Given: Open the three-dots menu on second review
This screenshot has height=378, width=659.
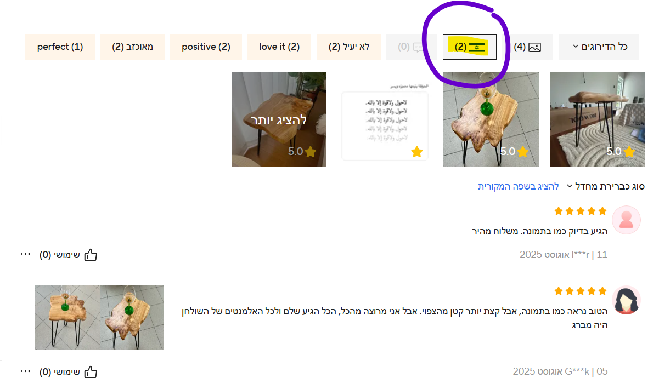Looking at the screenshot, I should [26, 371].
